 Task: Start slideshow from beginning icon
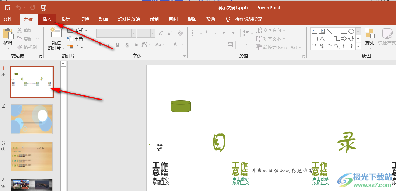[43, 8]
